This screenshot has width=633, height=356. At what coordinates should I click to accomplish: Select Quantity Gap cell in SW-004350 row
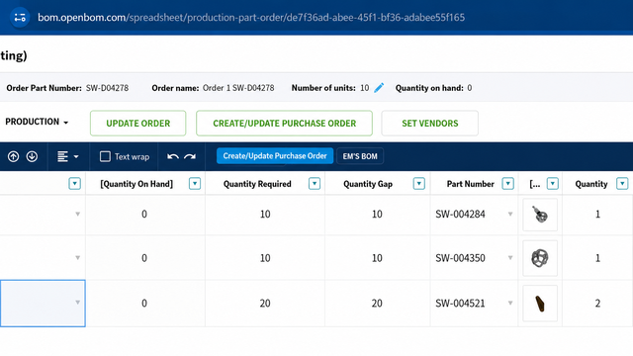(378, 258)
